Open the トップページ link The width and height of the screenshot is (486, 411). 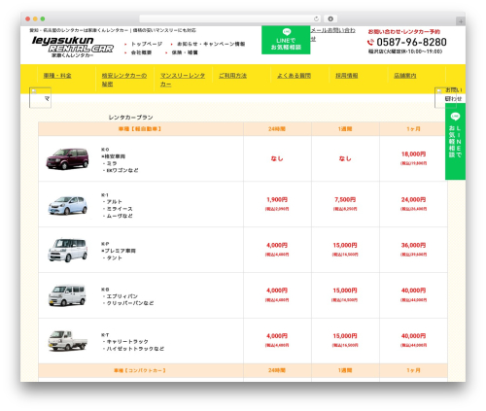[x=147, y=44]
